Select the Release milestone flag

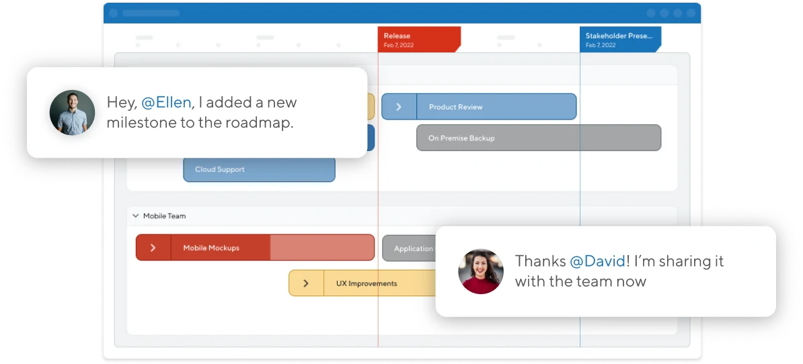click(x=419, y=40)
